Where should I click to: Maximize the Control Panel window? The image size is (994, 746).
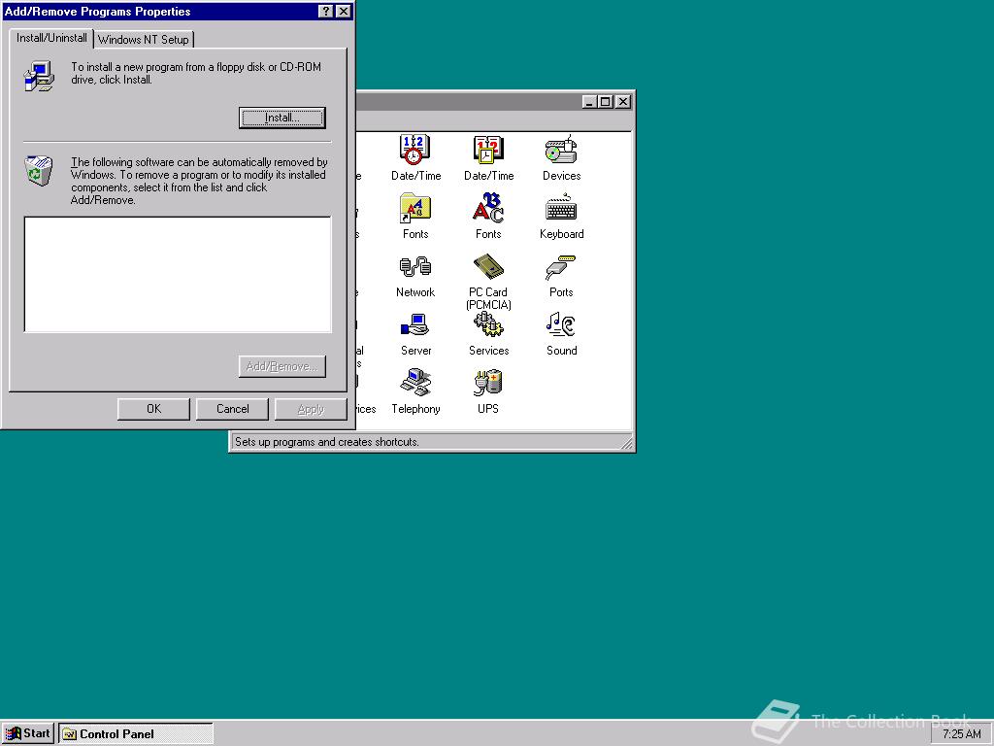pyautogui.click(x=606, y=101)
